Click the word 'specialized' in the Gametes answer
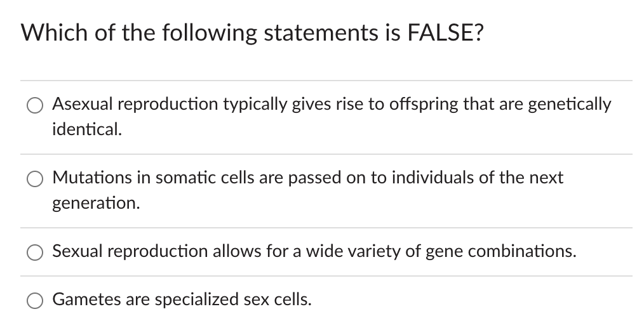The width and height of the screenshot is (644, 335). (x=197, y=299)
